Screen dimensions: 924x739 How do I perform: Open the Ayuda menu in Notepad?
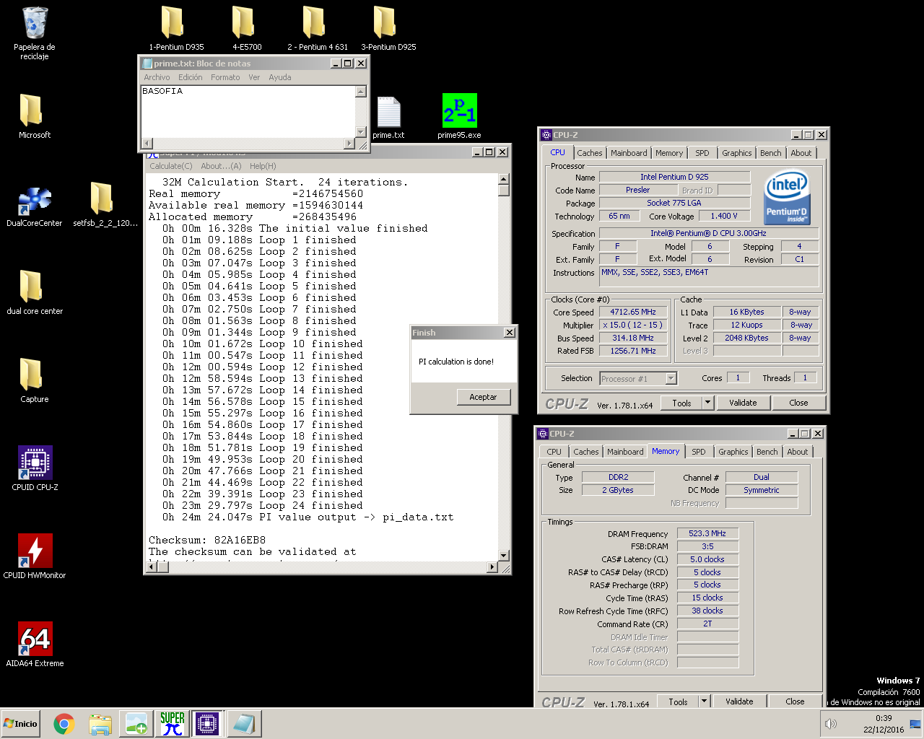pos(280,77)
